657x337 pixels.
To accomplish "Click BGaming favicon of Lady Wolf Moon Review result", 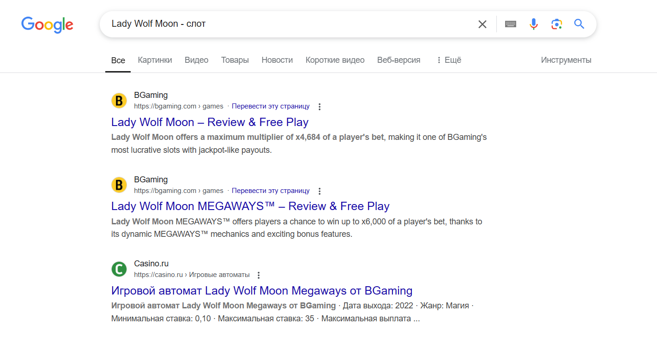I will 119,101.
